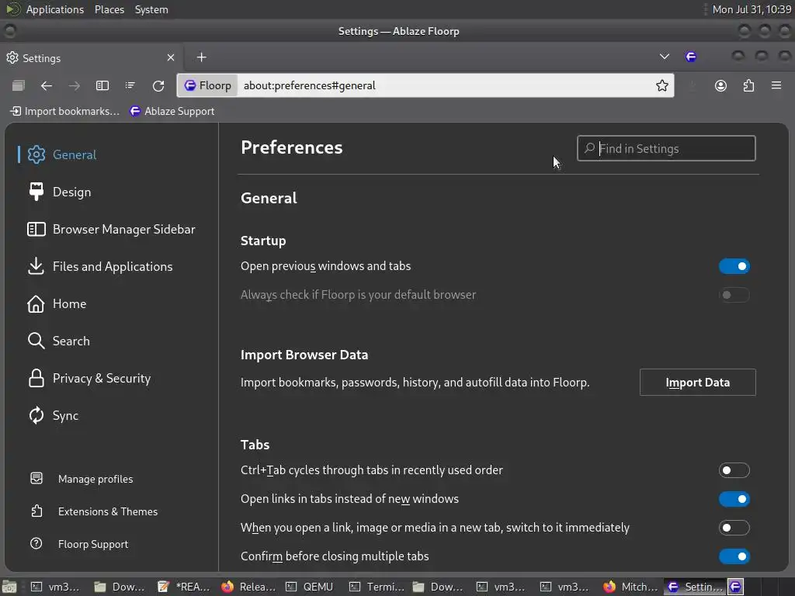The image size is (795, 596).
Task: Open the hamburger application menu
Action: click(776, 85)
